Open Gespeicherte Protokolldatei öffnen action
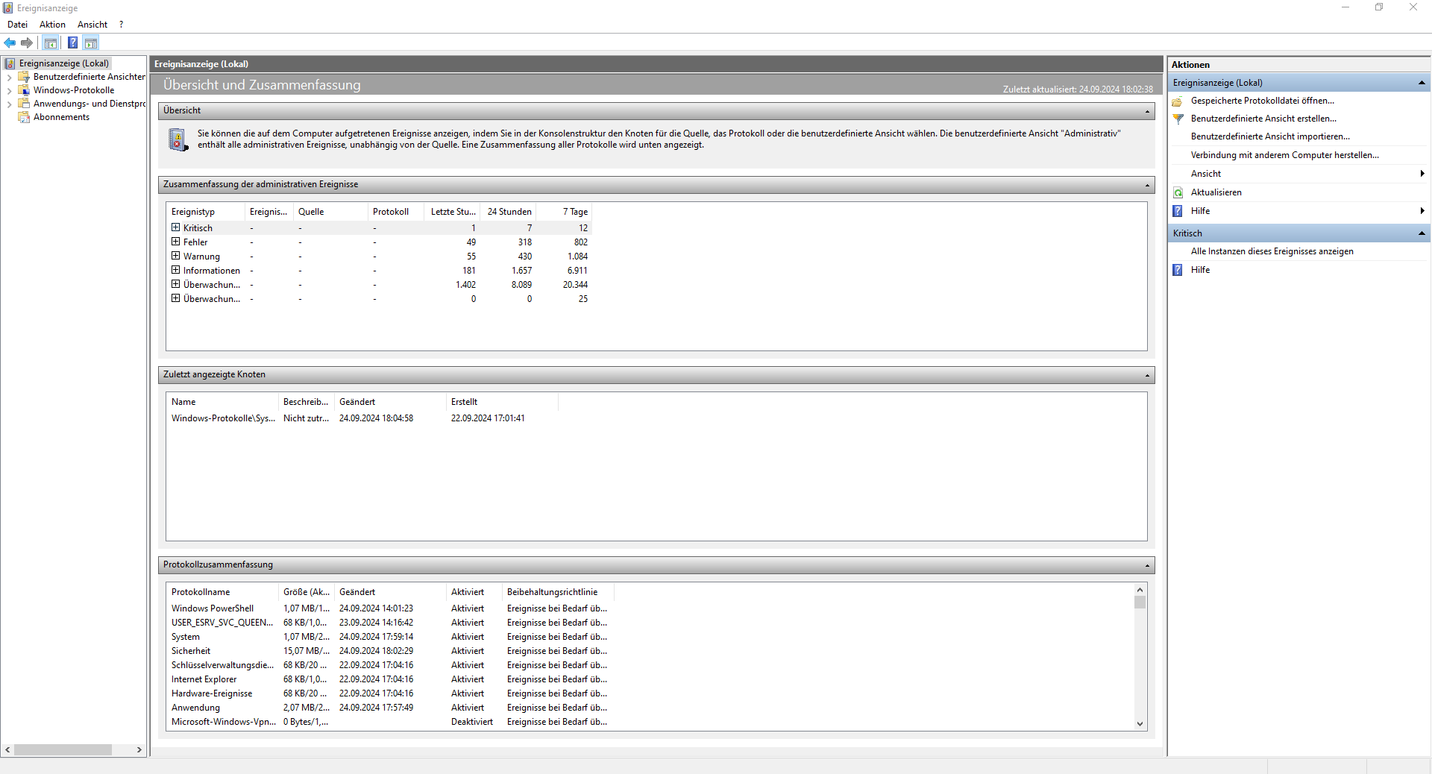The width and height of the screenshot is (1432, 774). point(1262,101)
